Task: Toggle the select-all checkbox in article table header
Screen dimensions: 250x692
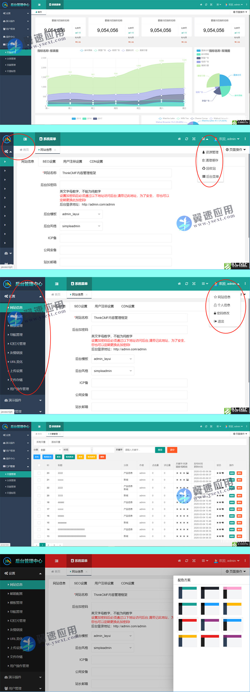Action: [x=39, y=465]
